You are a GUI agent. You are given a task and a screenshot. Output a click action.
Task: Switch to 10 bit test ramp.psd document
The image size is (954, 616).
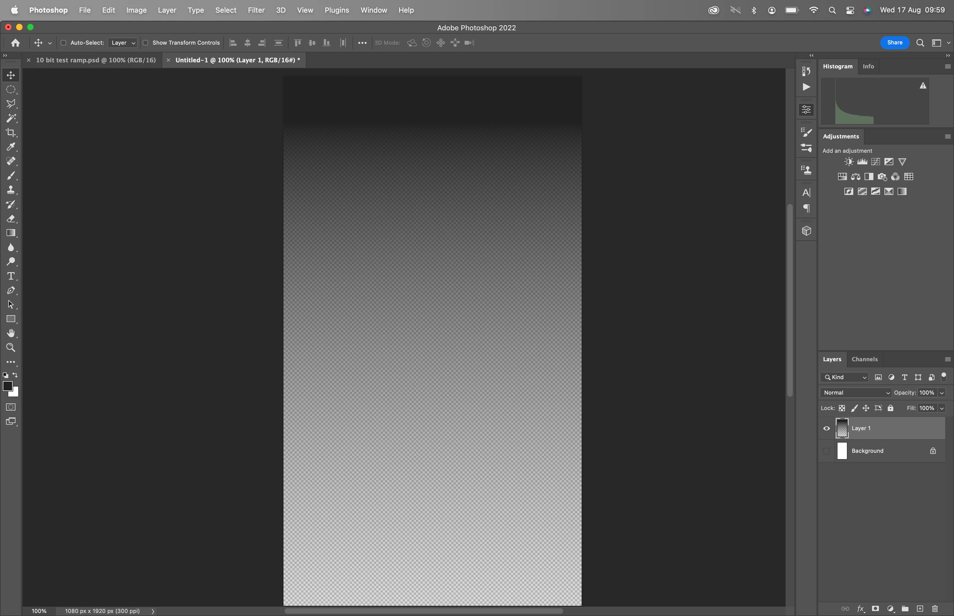pos(96,60)
